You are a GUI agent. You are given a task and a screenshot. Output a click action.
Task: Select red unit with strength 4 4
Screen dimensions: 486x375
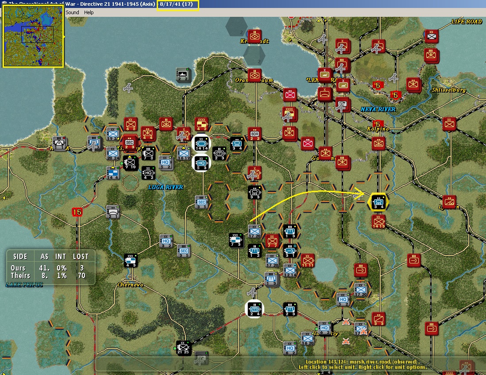pyautogui.click(x=148, y=134)
